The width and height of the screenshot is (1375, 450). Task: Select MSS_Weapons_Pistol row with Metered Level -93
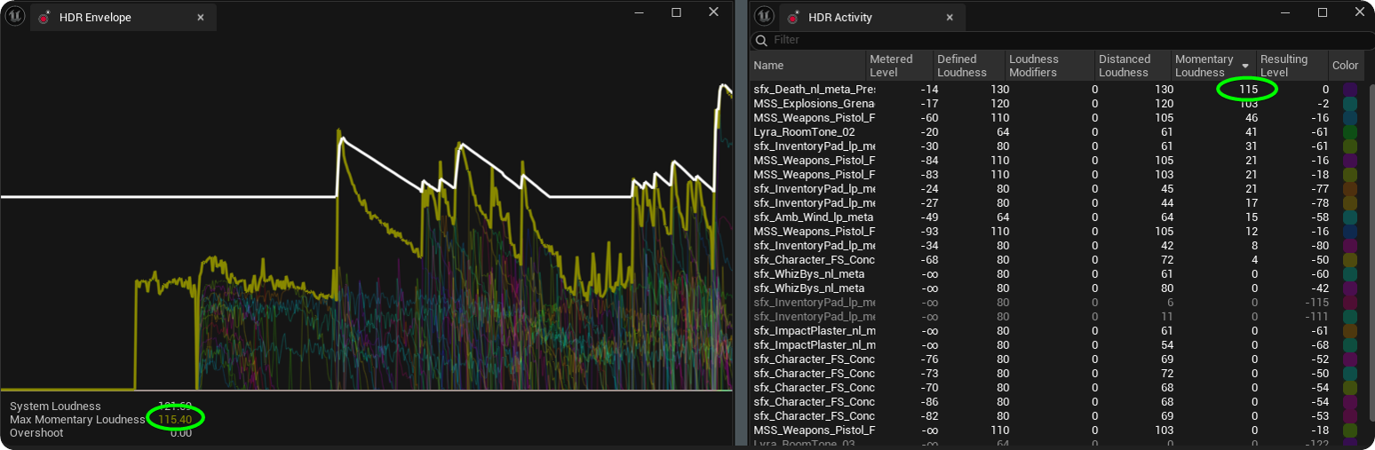pos(1057,232)
